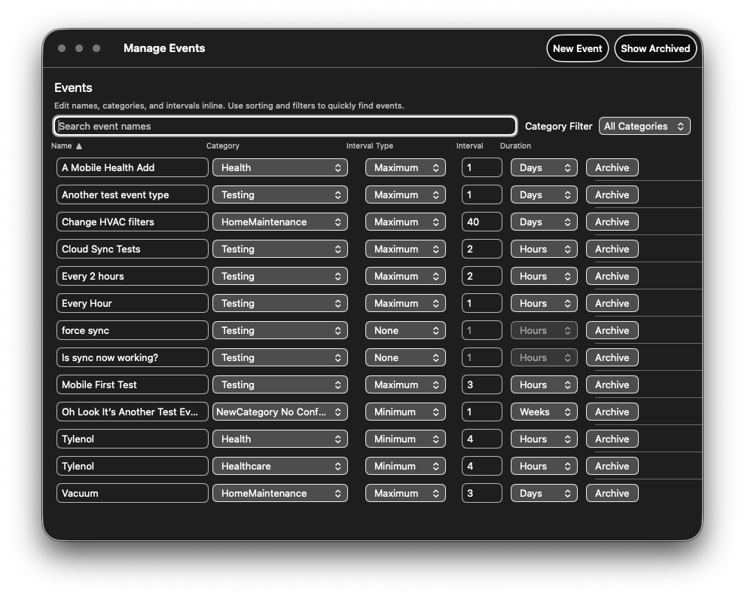Archive the "Change HVAC filters" event
The height and width of the screenshot is (597, 745).
612,222
